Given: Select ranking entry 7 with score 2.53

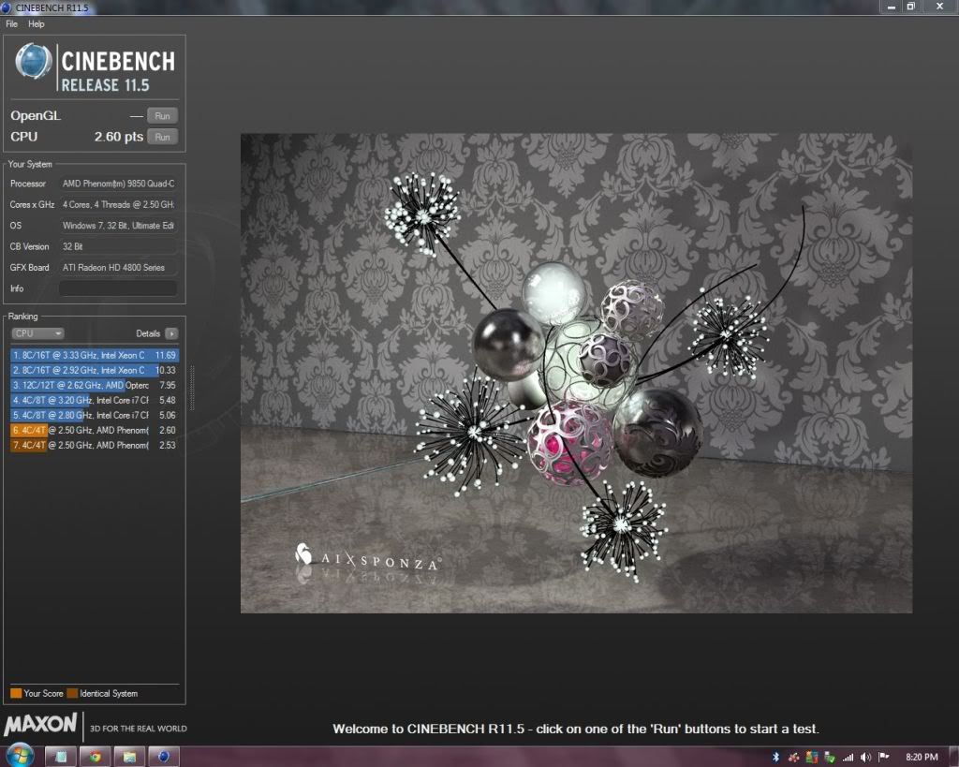Looking at the screenshot, I should (x=95, y=445).
